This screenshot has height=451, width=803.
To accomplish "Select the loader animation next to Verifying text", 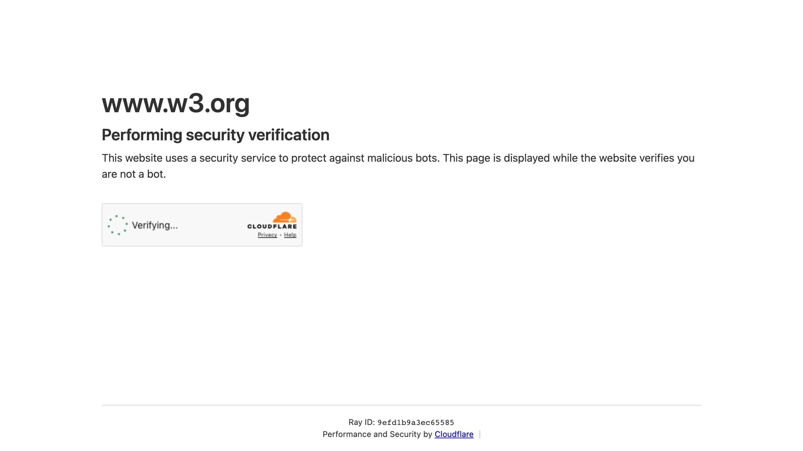I will (118, 225).
